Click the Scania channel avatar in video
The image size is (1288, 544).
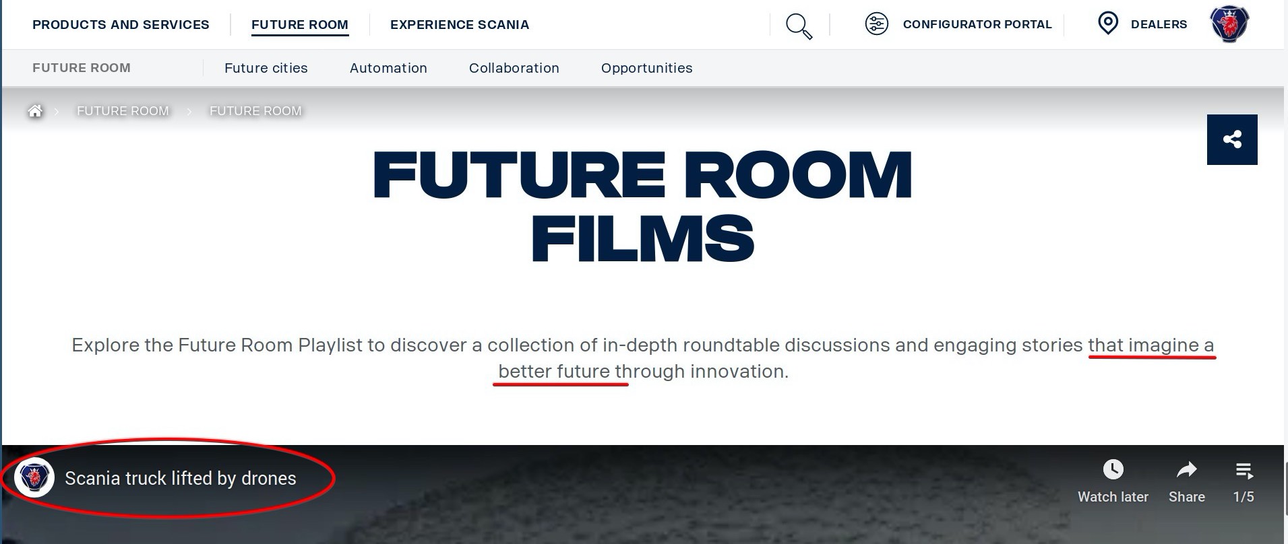[34, 478]
